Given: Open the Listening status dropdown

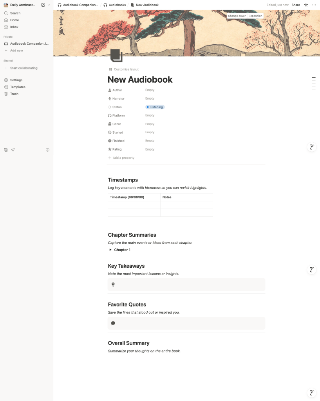Looking at the screenshot, I should (x=155, y=107).
